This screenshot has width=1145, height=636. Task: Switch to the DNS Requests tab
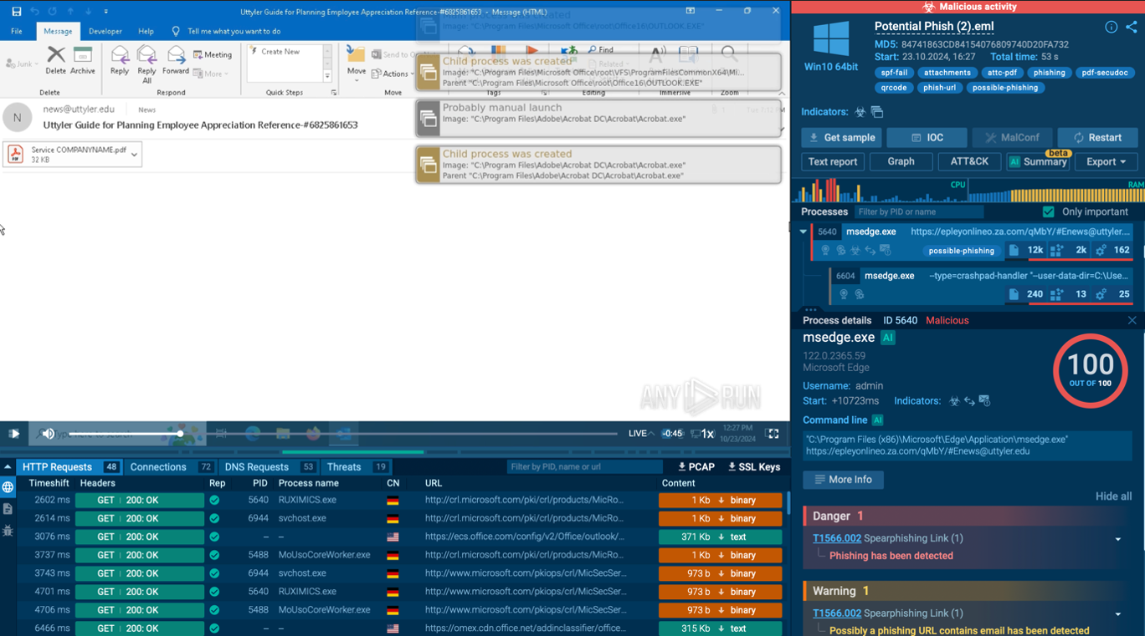click(270, 467)
